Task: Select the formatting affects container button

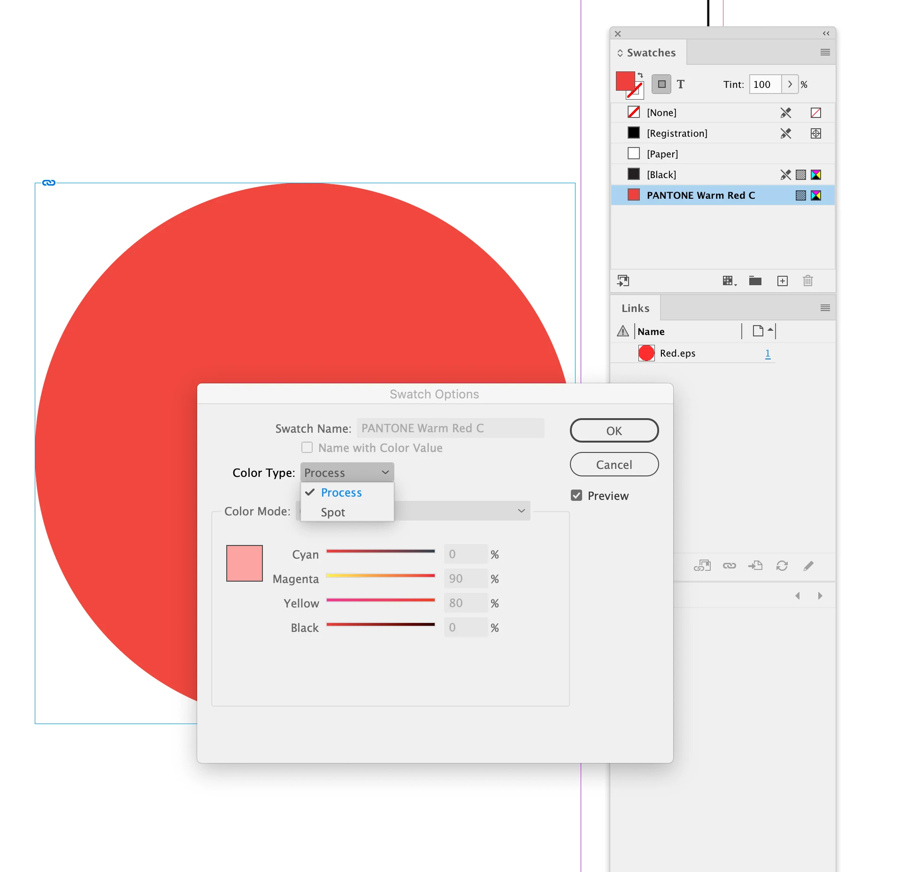Action: (x=661, y=85)
